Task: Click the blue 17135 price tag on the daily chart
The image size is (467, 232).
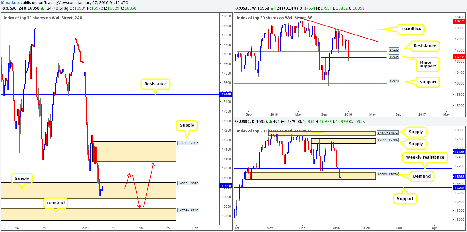Action: coord(459,152)
